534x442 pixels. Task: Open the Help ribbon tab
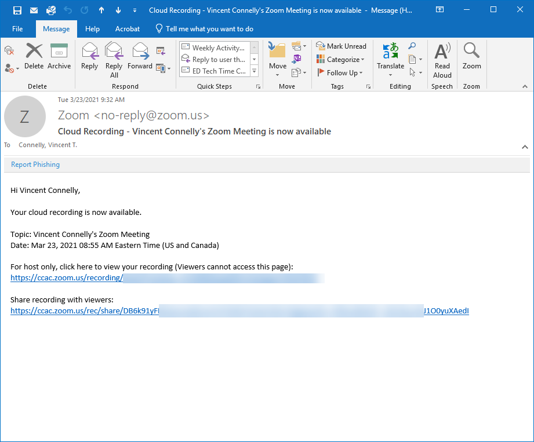(x=92, y=28)
